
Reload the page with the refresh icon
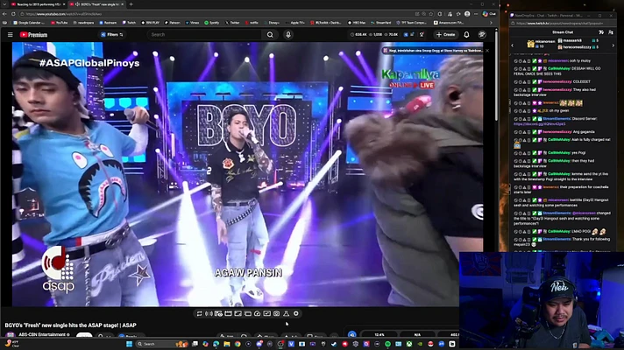point(13,14)
